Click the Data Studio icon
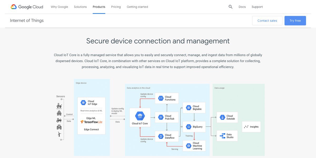The width and height of the screenshot is (316, 158). (222, 136)
